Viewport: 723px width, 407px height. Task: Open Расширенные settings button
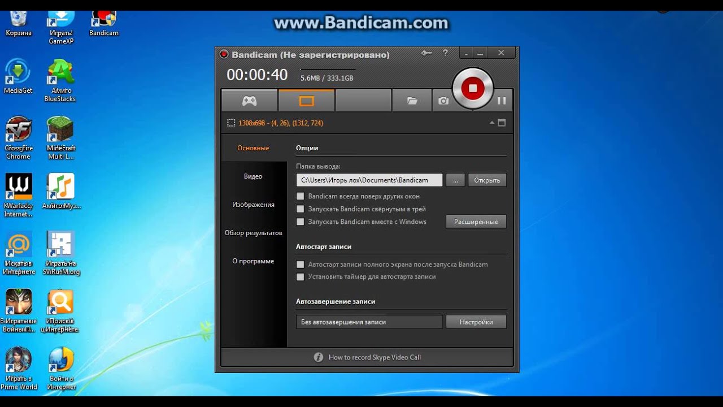[476, 222]
